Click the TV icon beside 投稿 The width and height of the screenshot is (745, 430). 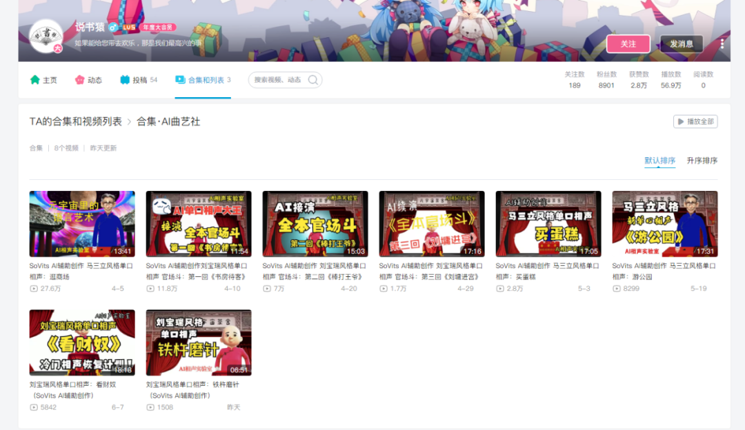[x=124, y=80]
